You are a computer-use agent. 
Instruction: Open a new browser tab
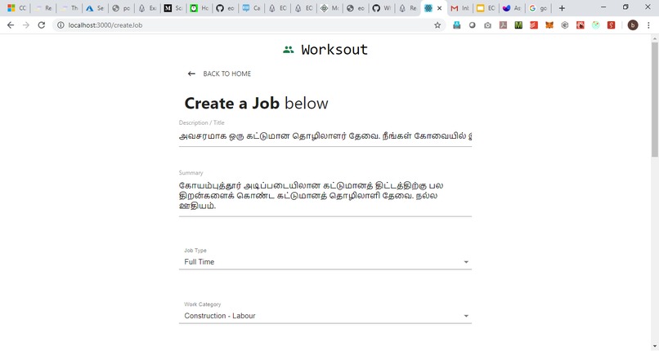[x=562, y=8]
